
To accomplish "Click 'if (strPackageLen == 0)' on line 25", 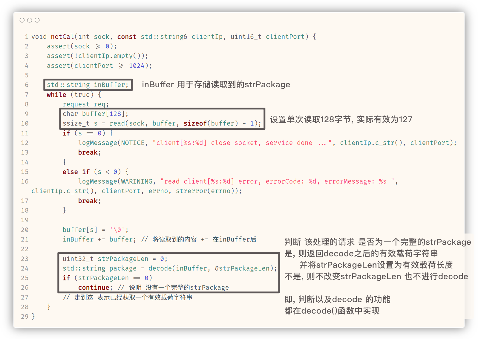I will click(107, 278).
